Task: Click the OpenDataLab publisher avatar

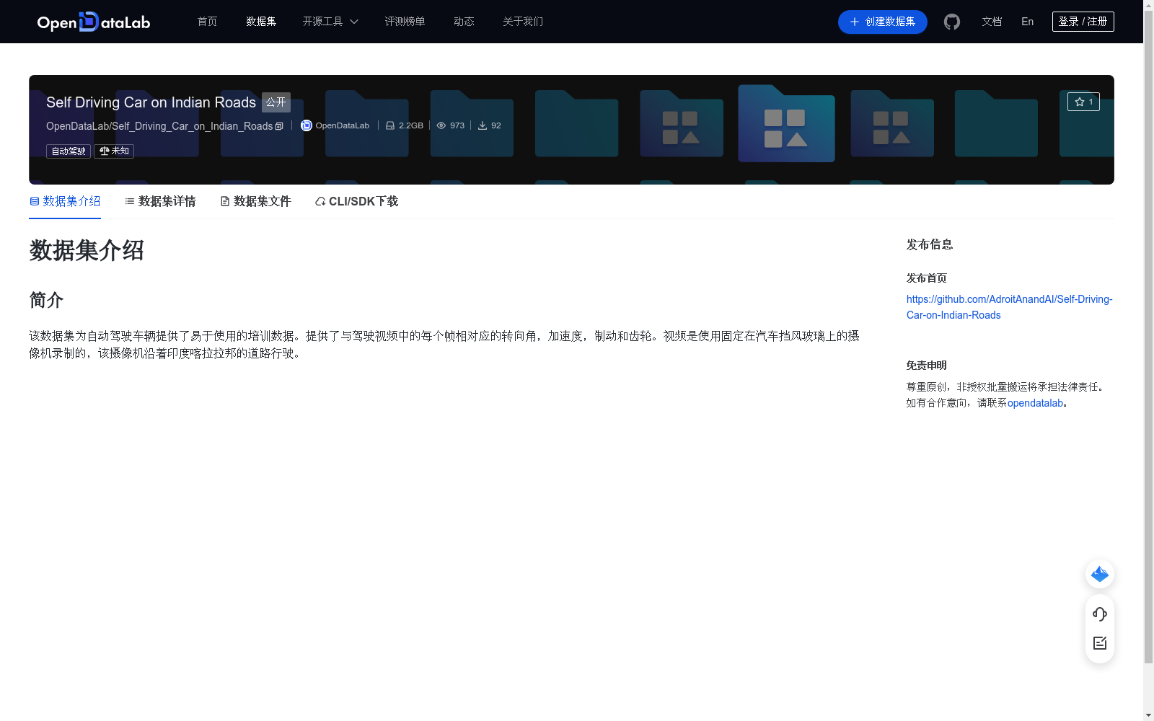Action: [x=307, y=125]
